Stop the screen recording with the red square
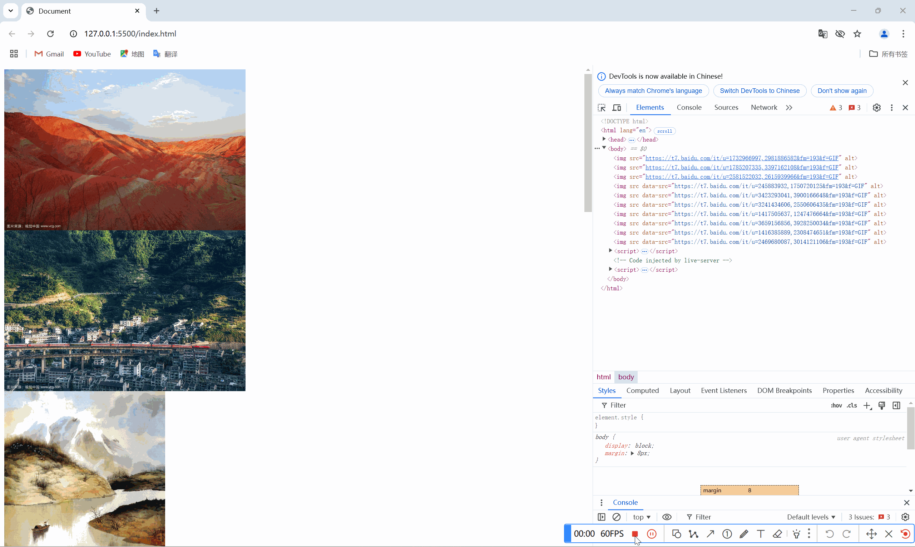915x547 pixels. point(635,534)
